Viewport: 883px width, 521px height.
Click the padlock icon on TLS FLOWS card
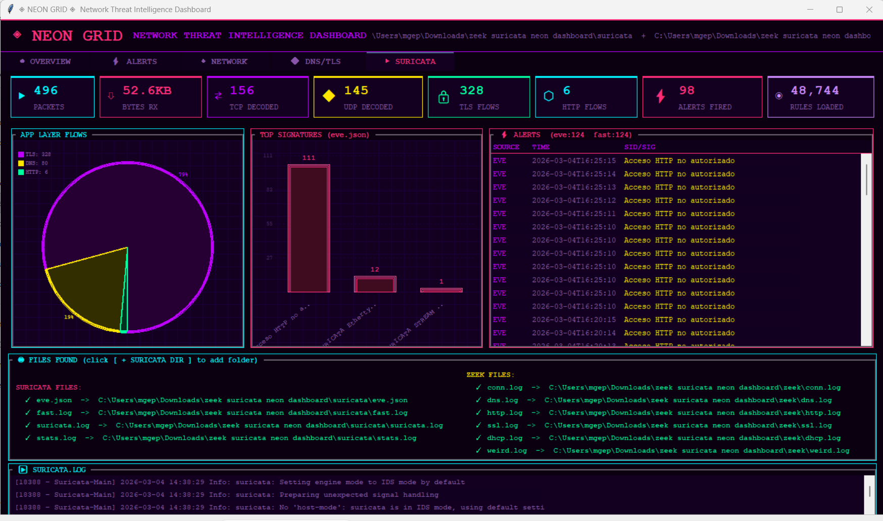pos(444,97)
